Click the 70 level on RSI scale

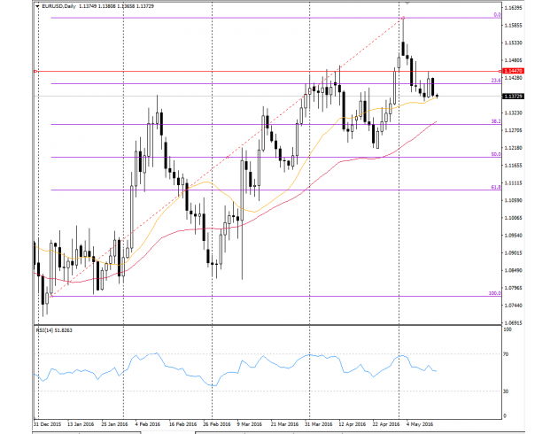coord(507,354)
